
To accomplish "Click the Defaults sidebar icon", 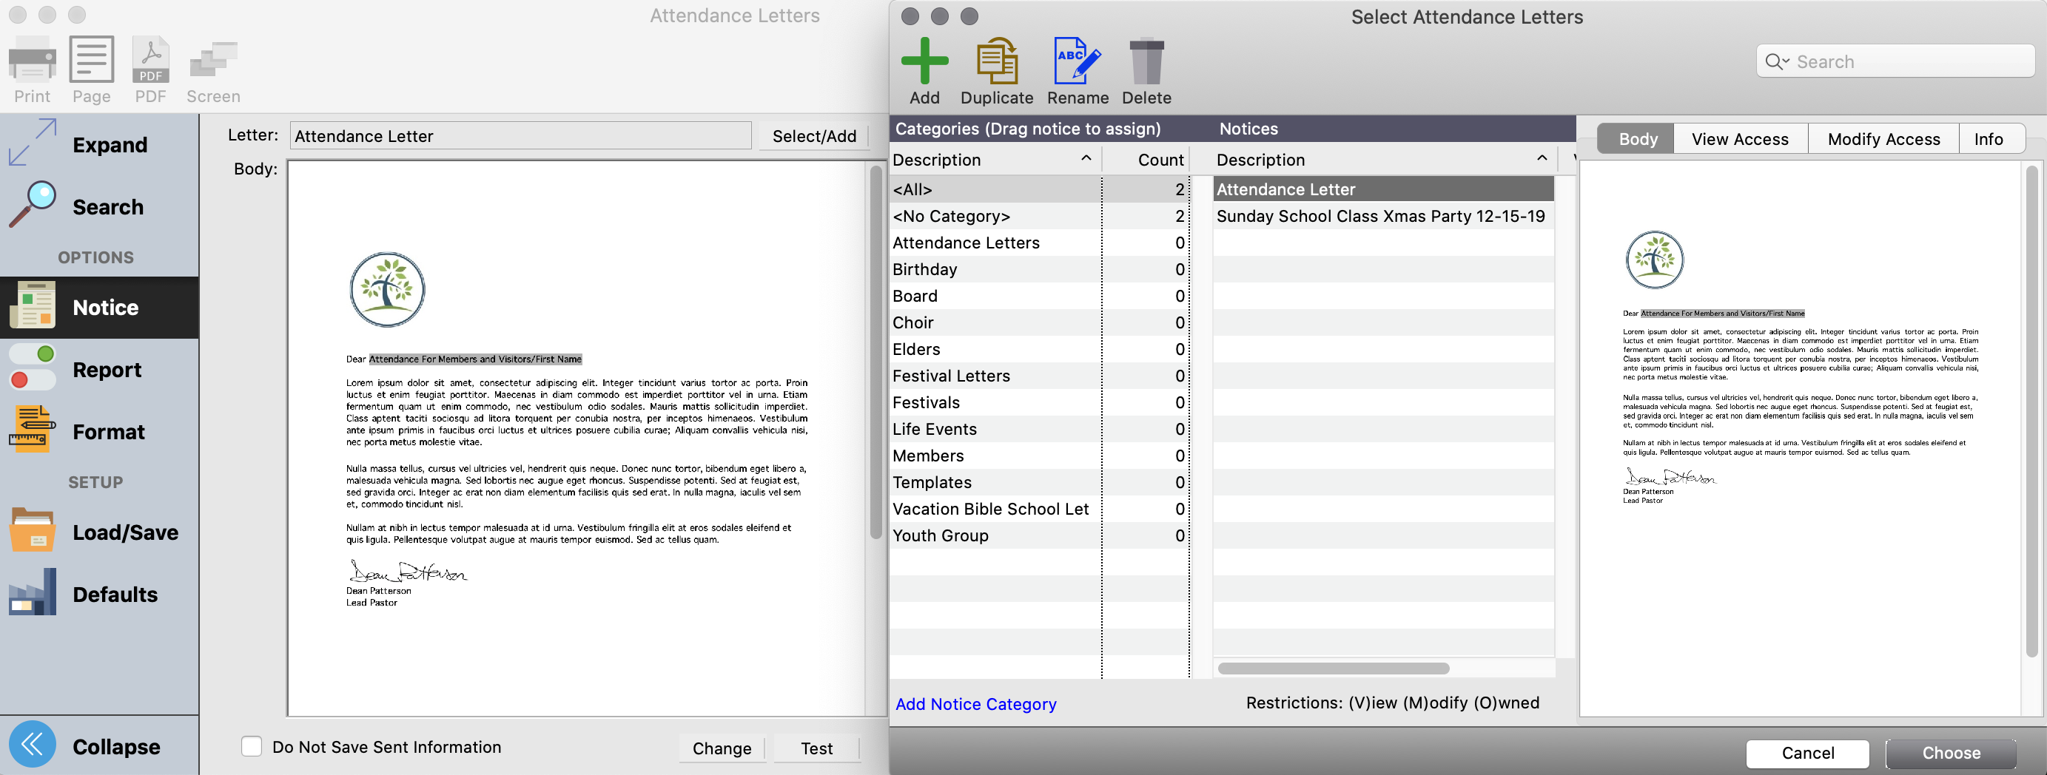I will click(32, 592).
